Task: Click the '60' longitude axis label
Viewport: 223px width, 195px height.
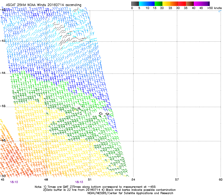Action: (x=221, y=180)
